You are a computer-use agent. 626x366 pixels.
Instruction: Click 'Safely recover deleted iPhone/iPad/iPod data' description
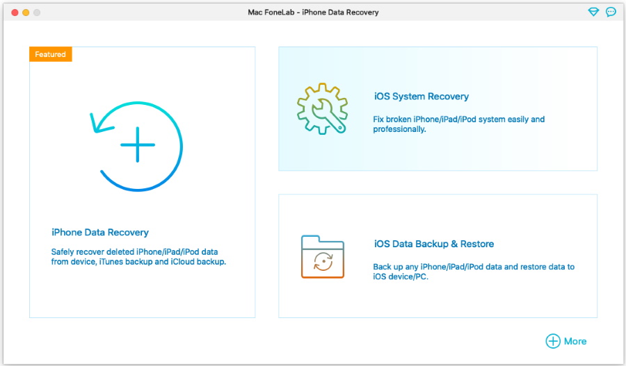[x=138, y=257]
